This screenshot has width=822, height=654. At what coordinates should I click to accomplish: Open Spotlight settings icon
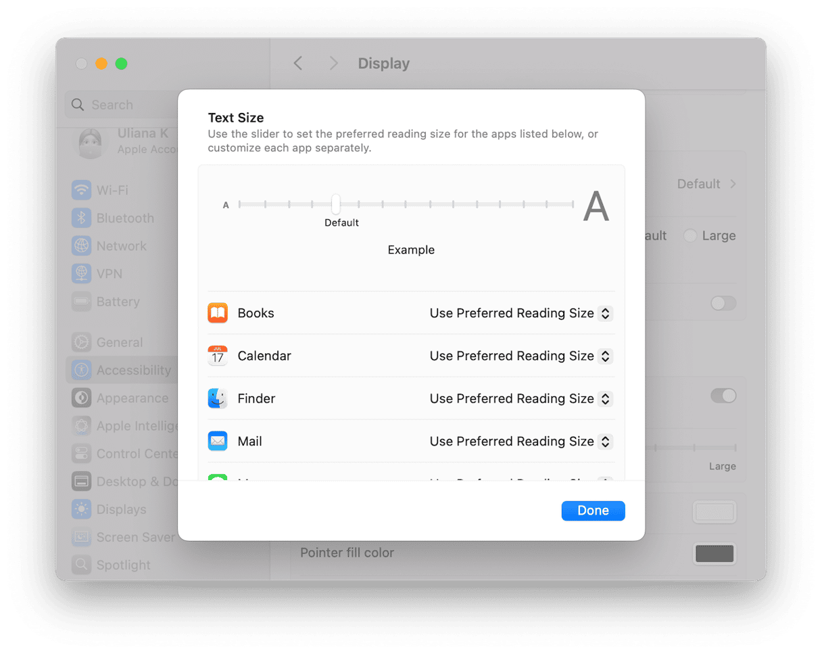(82, 565)
